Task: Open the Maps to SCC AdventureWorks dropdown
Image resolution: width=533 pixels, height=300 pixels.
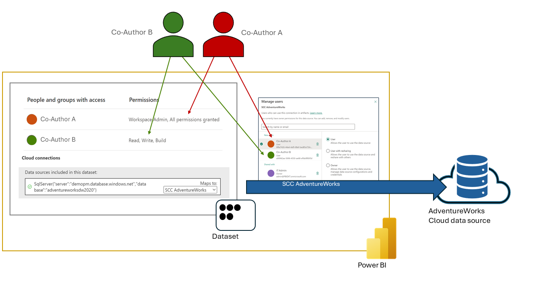Action: pos(190,190)
